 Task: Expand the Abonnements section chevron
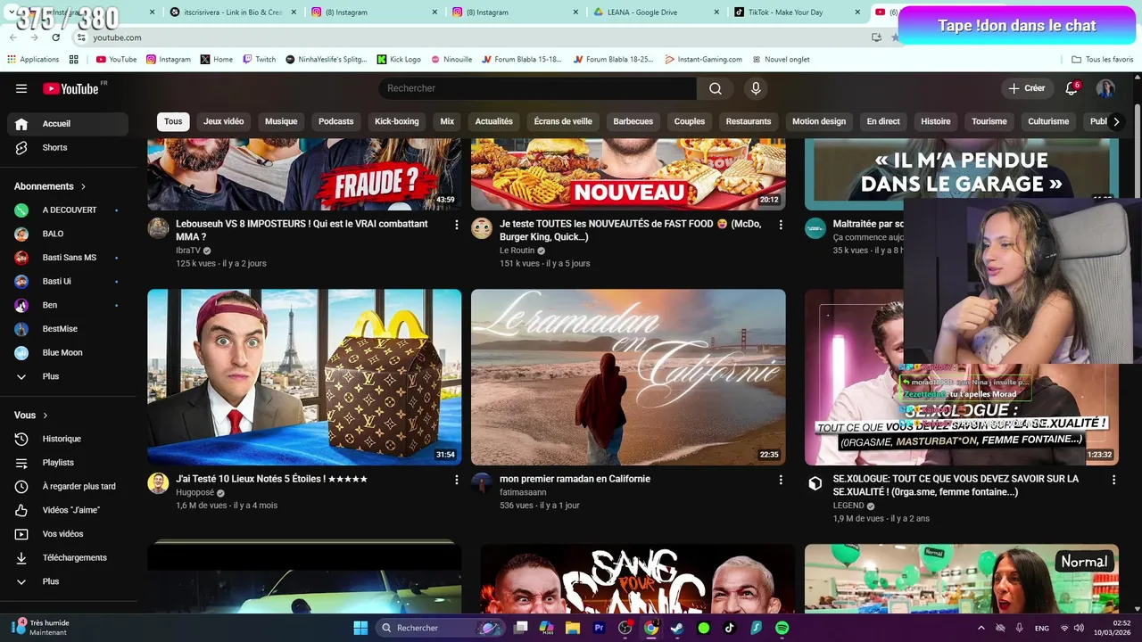[x=83, y=186]
